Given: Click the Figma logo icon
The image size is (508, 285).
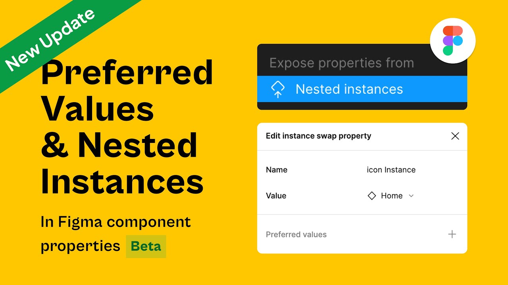Looking at the screenshot, I should tap(453, 41).
